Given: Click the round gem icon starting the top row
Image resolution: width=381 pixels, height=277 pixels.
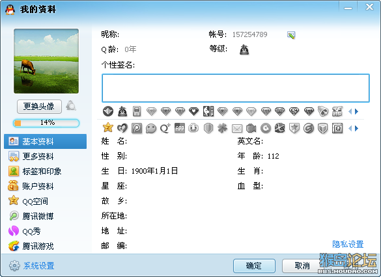Looking at the screenshot, I should click(108, 111).
